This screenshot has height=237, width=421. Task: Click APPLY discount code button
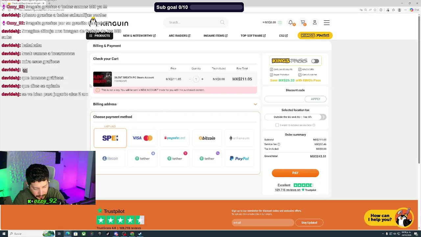tap(315, 99)
